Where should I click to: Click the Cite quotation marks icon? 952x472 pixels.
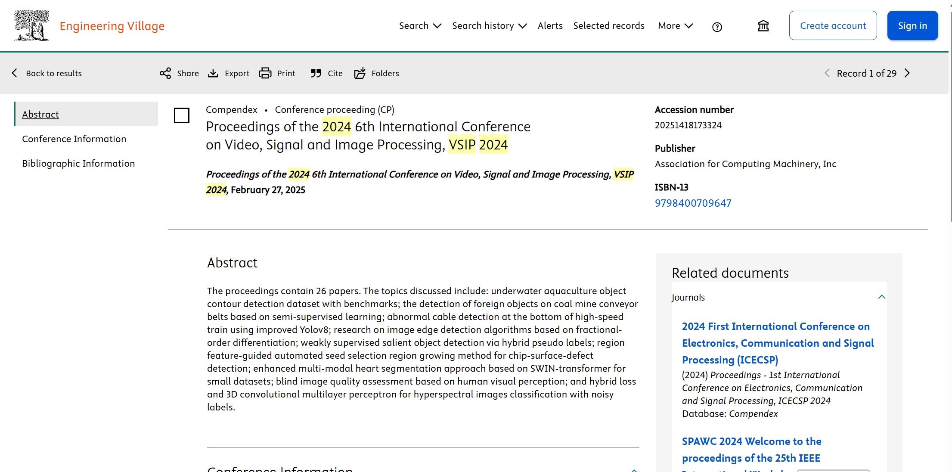tap(316, 73)
